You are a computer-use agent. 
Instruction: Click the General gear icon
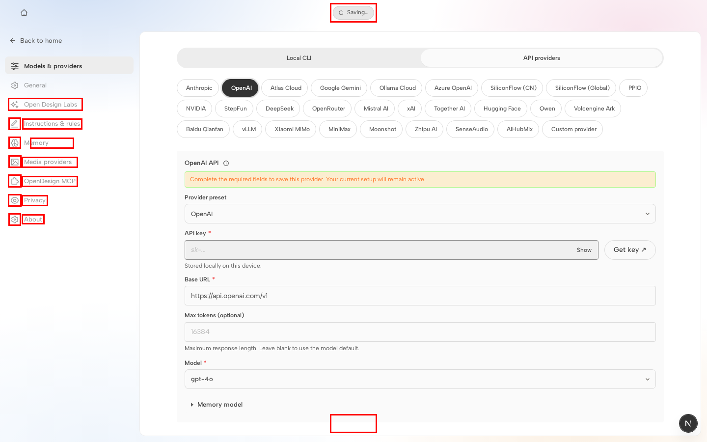pos(15,85)
